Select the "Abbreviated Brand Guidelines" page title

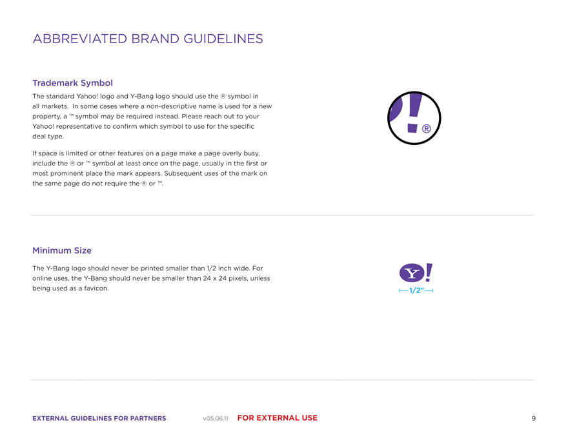pos(148,39)
